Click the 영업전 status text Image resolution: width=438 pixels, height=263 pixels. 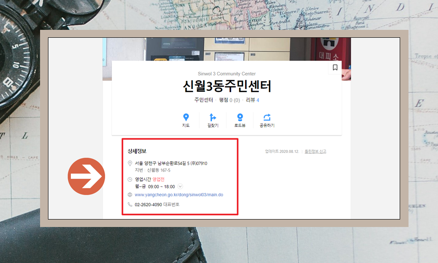tap(158, 179)
